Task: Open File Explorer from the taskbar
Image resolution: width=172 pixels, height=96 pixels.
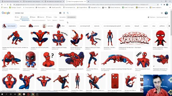Action: [20, 94]
